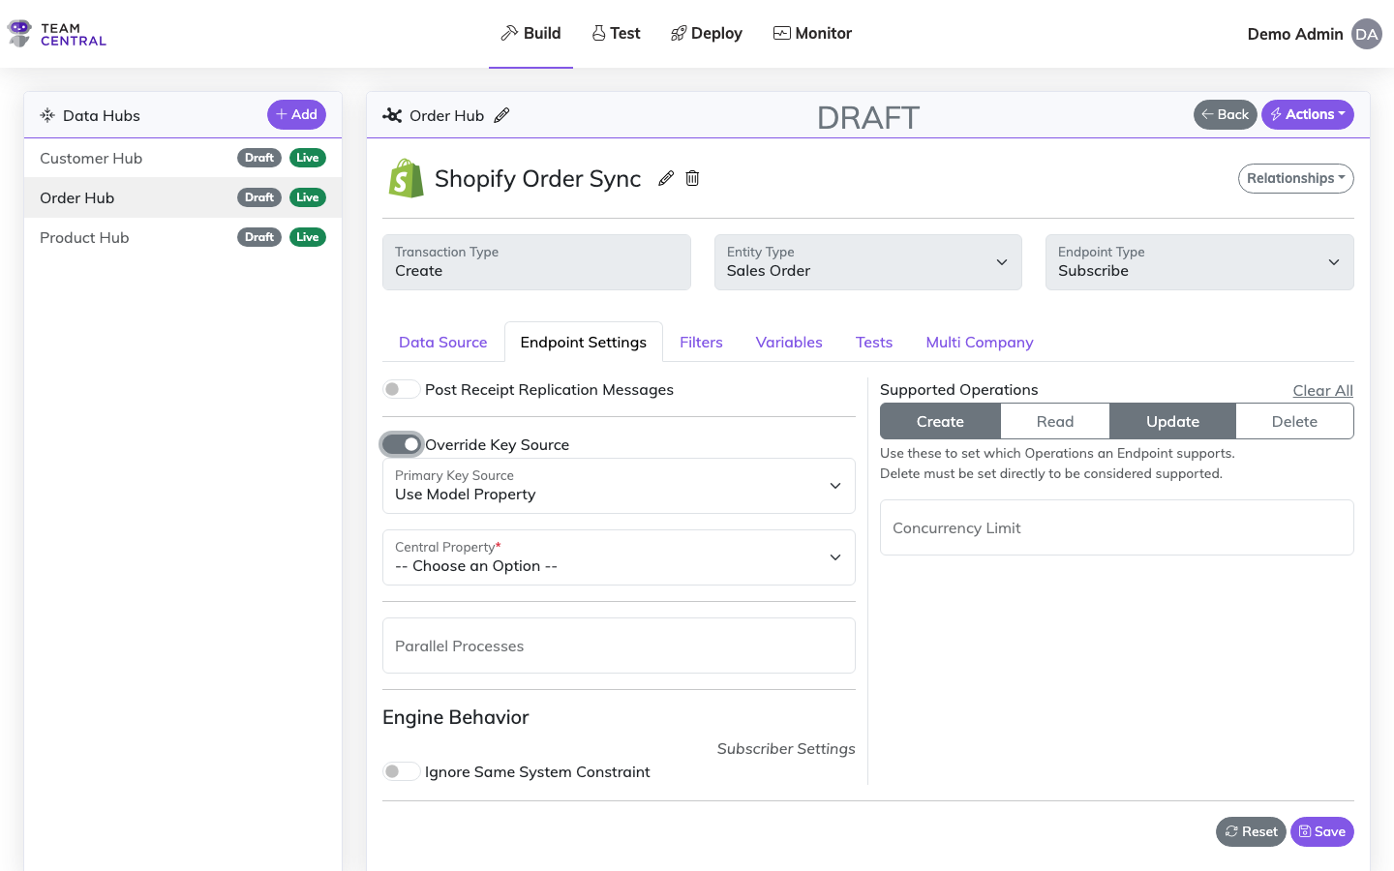Image resolution: width=1394 pixels, height=871 pixels.
Task: Click the Shopify logo icon
Action: (406, 178)
